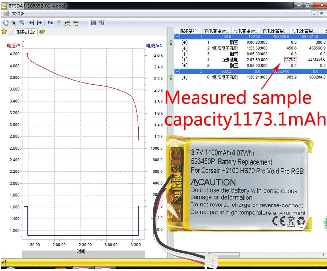Activate the zoom magnifier tool
The image size is (327, 271).
tap(22, 22)
